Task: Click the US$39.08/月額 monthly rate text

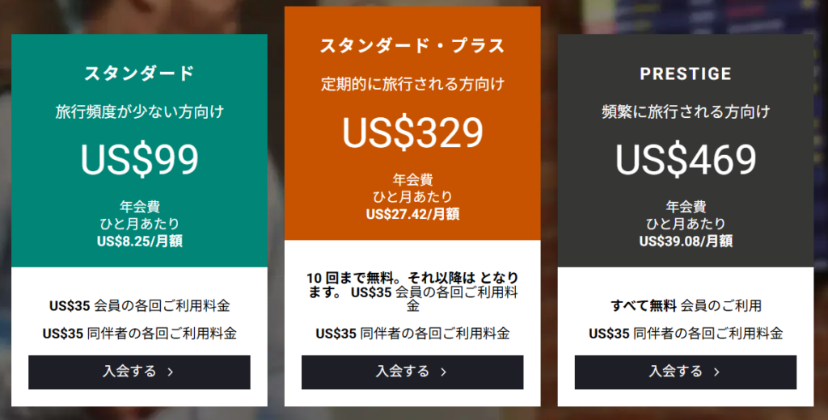Action: (x=686, y=241)
